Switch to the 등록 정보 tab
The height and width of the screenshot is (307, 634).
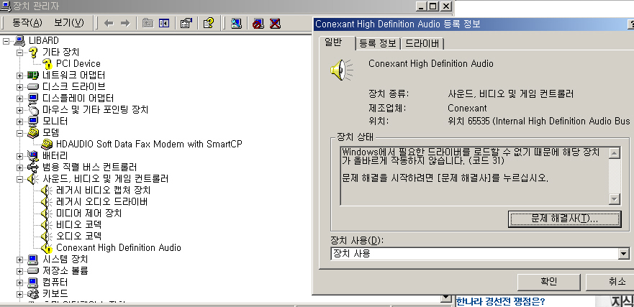tap(378, 44)
